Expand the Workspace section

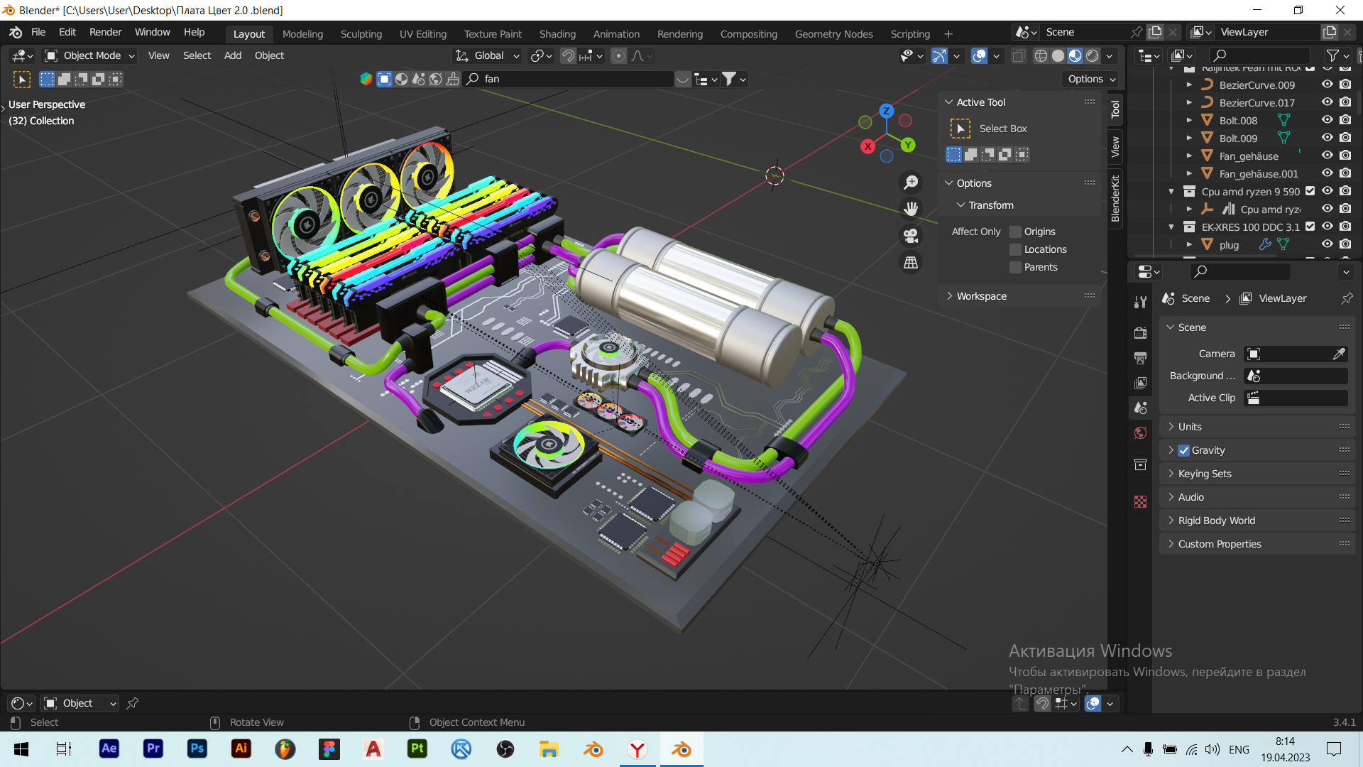981,296
